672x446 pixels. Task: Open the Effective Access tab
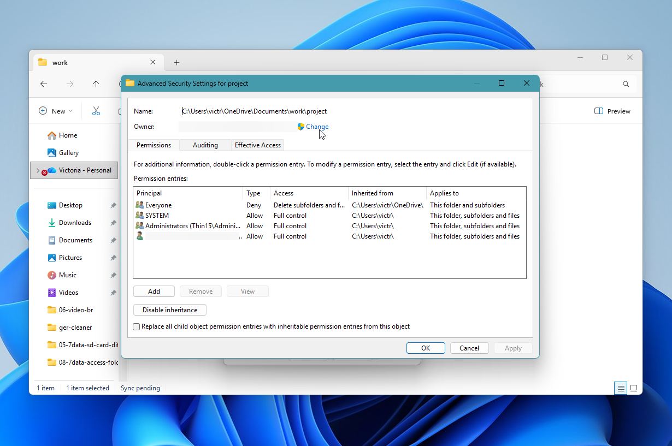[258, 145]
